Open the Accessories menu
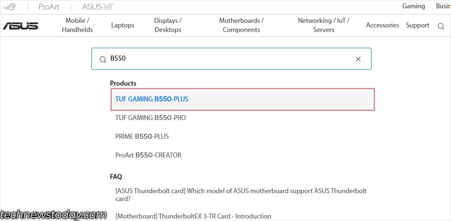The image size is (451, 221). point(382,25)
